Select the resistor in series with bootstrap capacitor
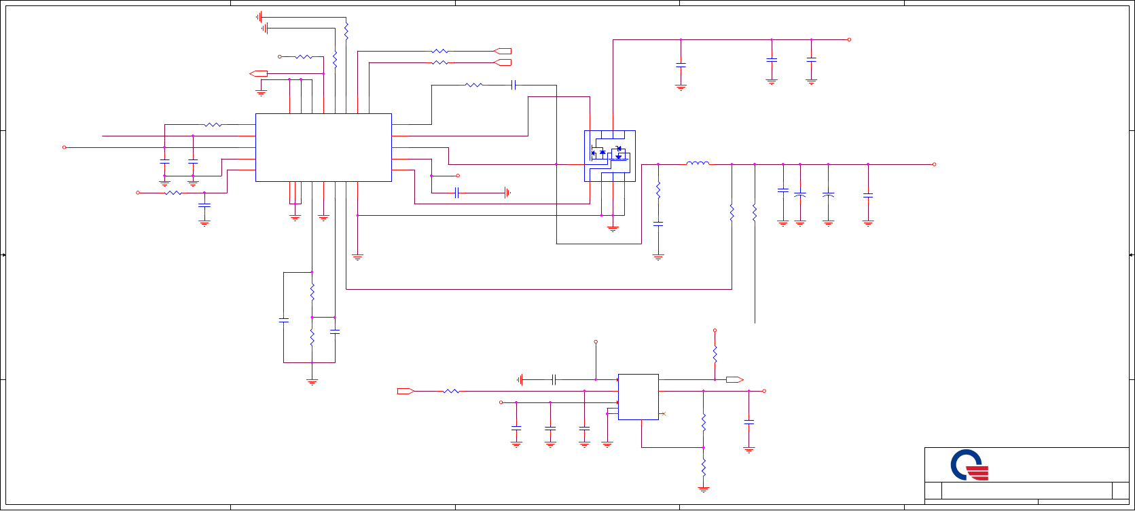Screen dimensions: 1135x511 pyautogui.click(x=473, y=85)
